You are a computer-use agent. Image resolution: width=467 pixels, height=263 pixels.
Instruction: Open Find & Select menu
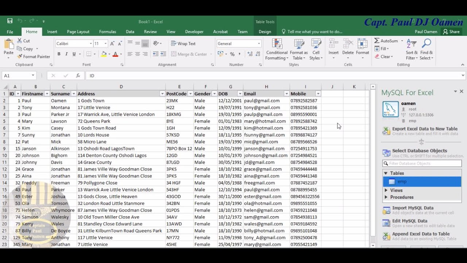[x=426, y=49]
